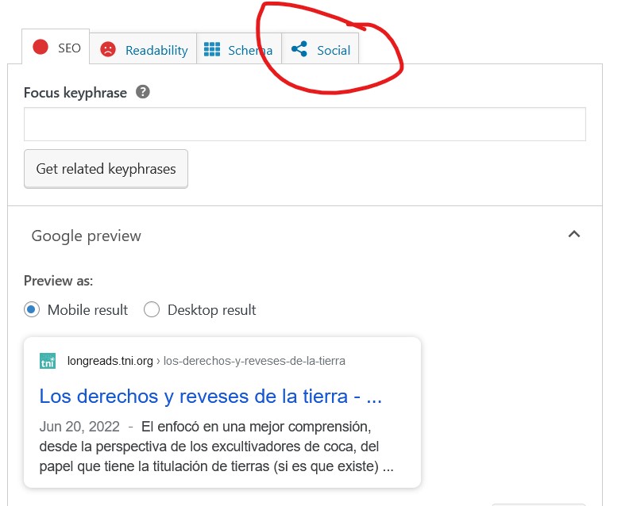Open the Focus keyphrase help icon
Screen dimensions: 633x506
[142, 92]
